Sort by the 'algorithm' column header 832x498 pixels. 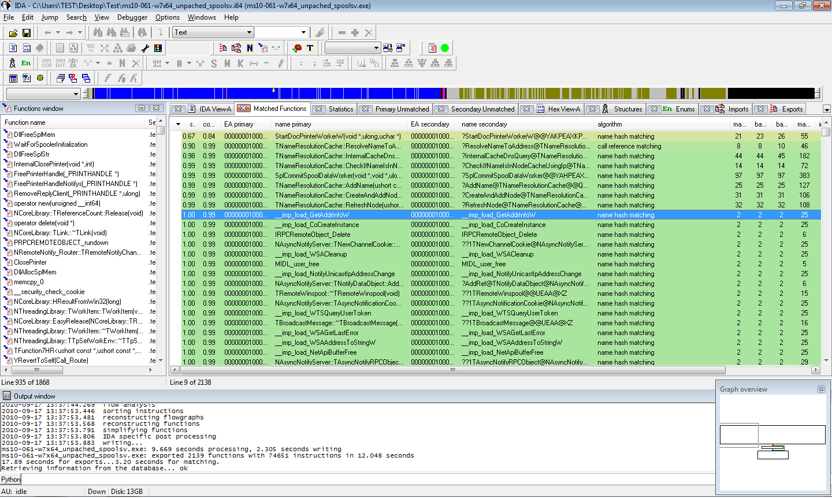(662, 124)
